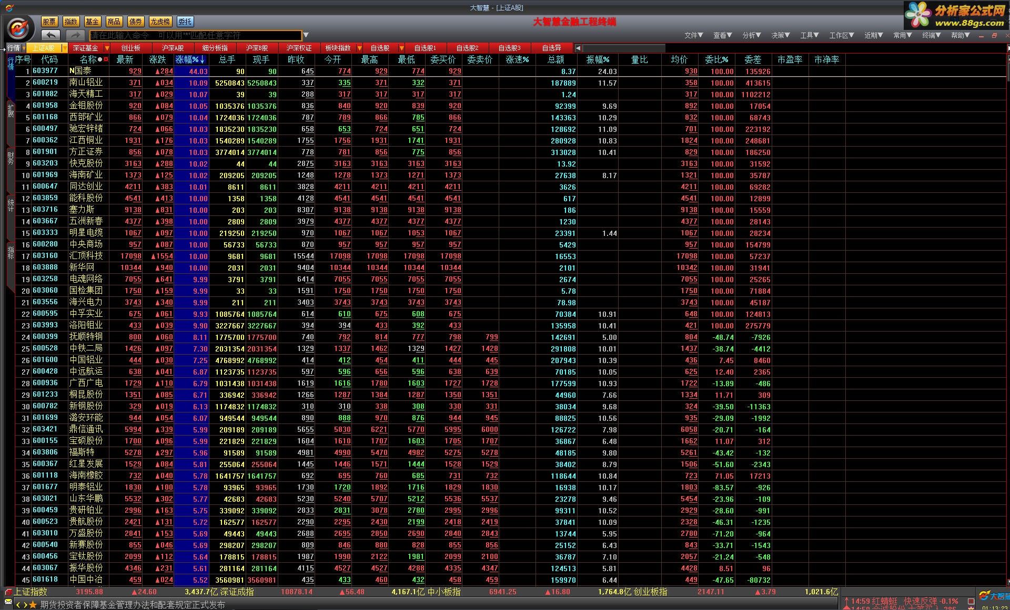Viewport: 1010px width, 610px height.
Task: Open the 文件 menu
Action: pyautogui.click(x=693, y=35)
